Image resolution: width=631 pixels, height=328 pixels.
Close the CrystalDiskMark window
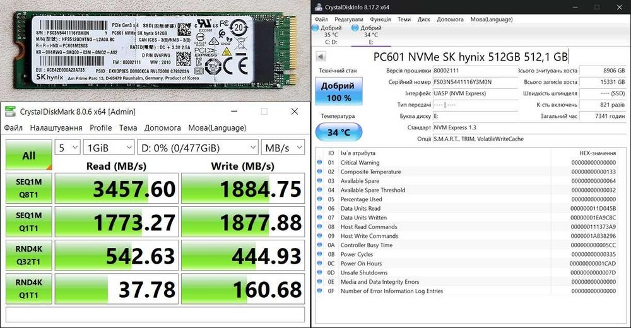(x=295, y=112)
